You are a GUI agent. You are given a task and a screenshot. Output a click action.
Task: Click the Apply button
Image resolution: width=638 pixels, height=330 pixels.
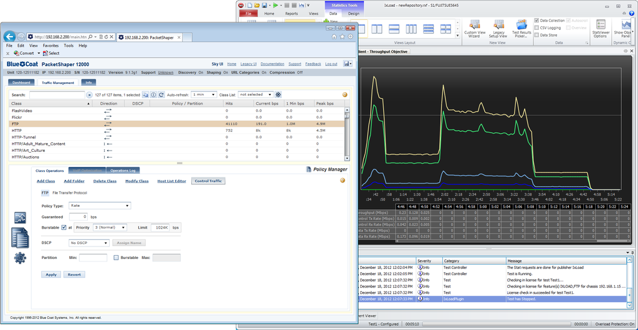[x=51, y=274]
